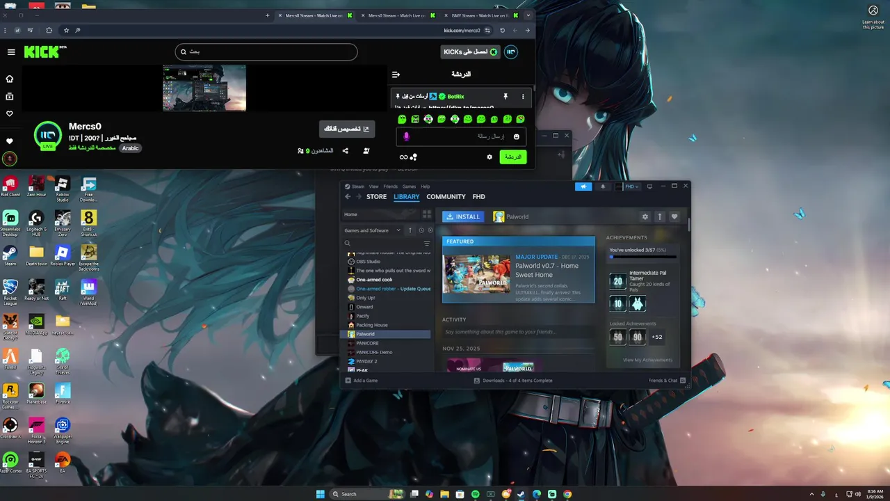Collapse the Kick chat panel

396,74
